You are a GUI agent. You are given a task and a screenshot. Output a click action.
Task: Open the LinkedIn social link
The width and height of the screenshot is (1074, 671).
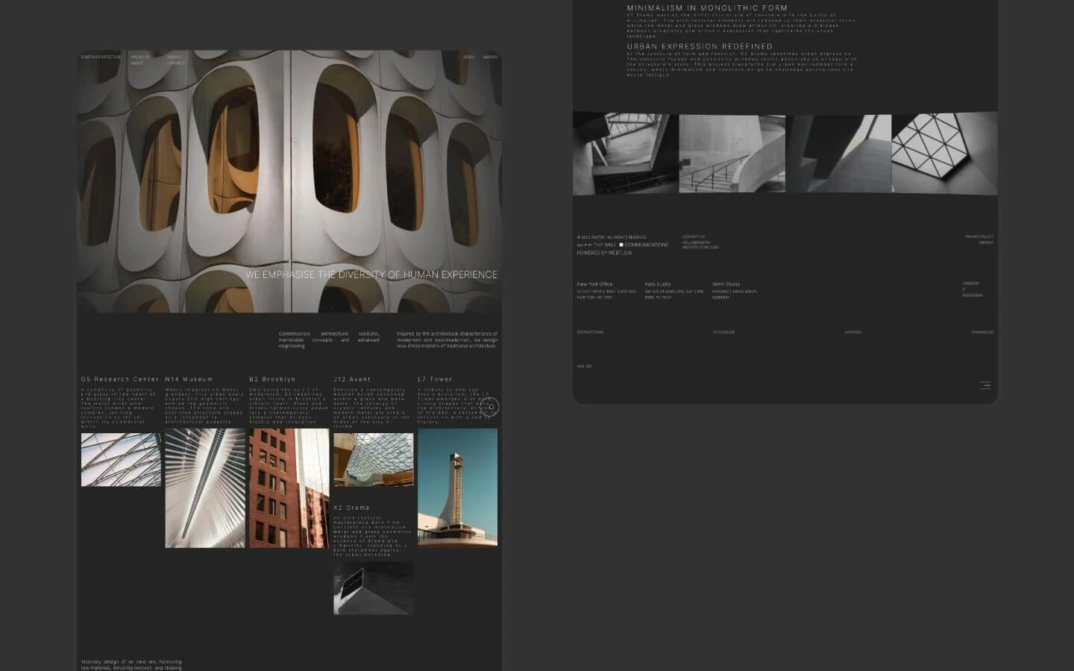pyautogui.click(x=970, y=283)
